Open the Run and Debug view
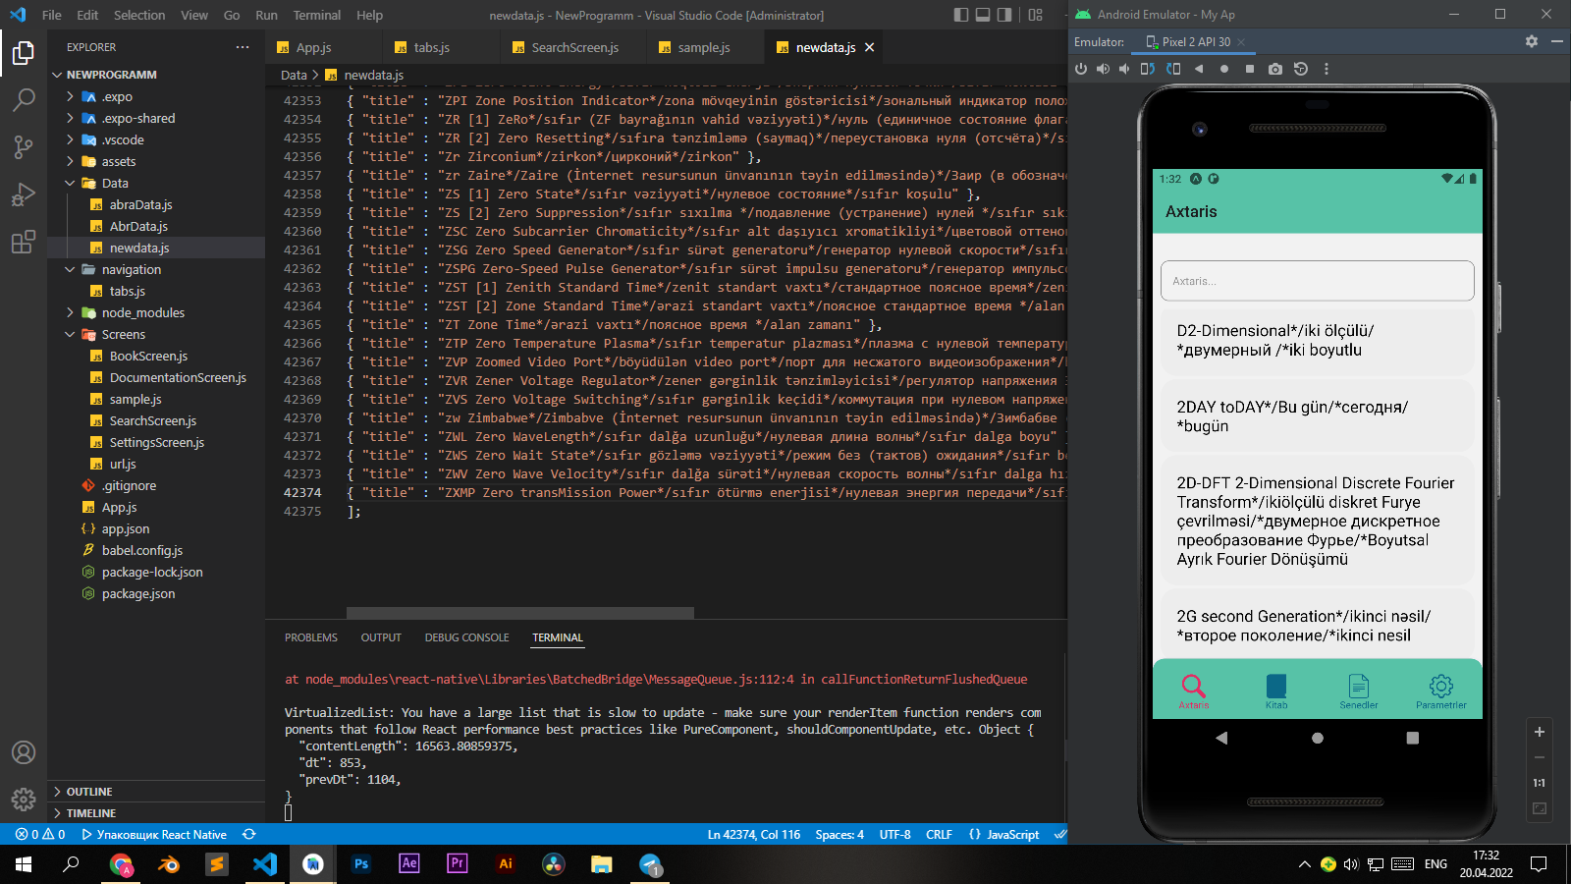This screenshot has width=1571, height=884. tap(24, 193)
